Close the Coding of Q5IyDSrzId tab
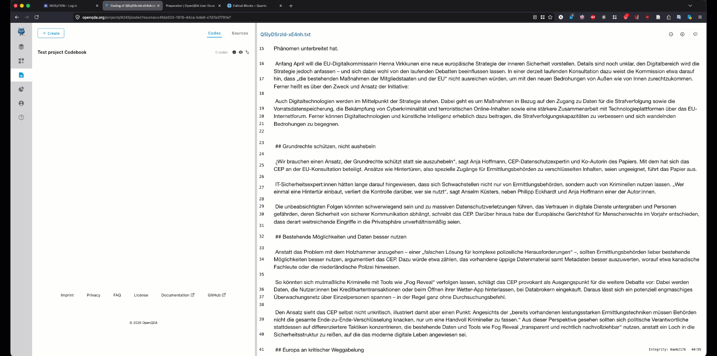This screenshot has width=717, height=356. [x=158, y=6]
